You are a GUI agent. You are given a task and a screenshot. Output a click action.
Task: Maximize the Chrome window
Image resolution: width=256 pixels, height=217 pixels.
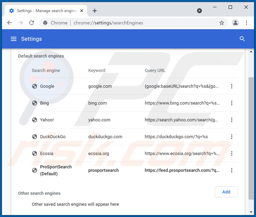[230, 7]
